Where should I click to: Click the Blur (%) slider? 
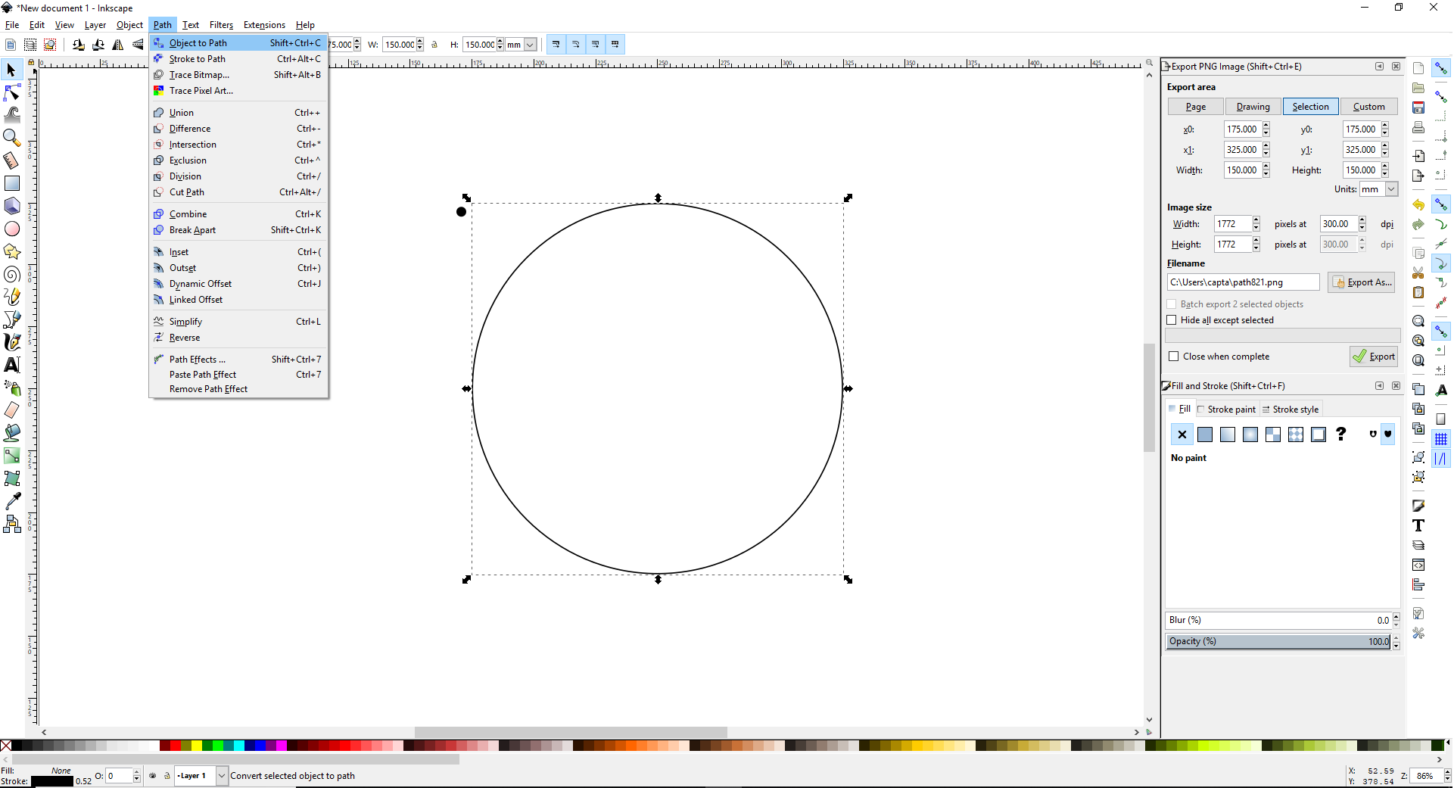(x=1278, y=621)
